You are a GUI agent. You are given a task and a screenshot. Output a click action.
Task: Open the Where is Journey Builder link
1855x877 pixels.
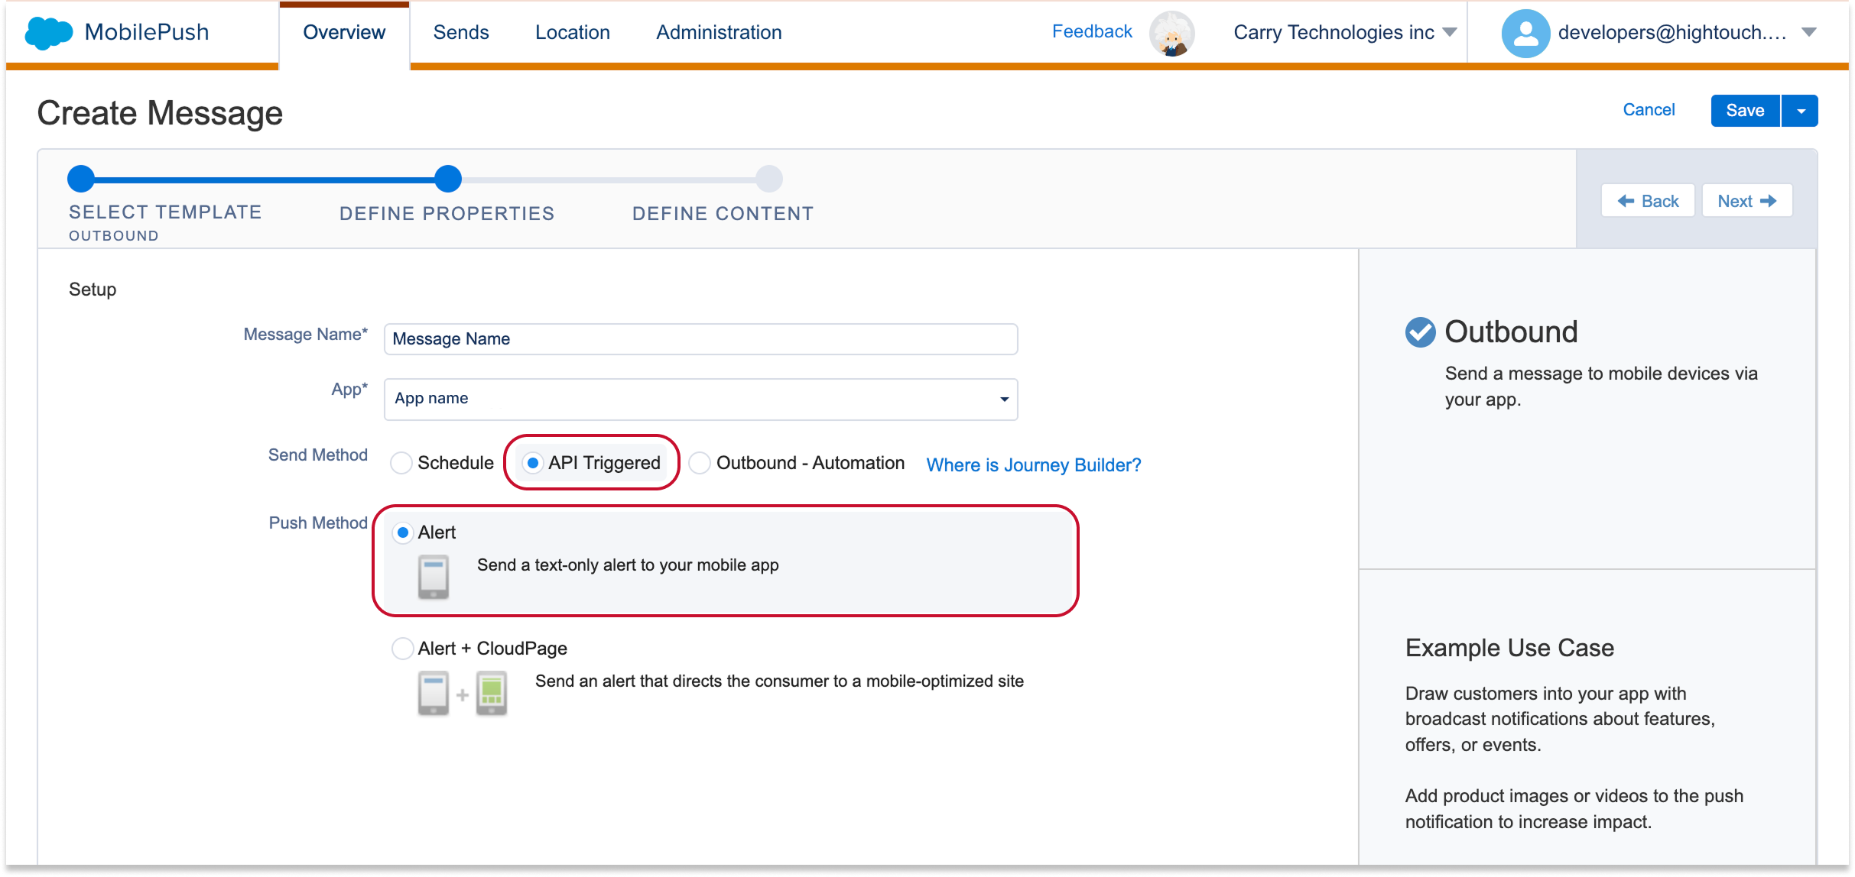(x=1033, y=465)
